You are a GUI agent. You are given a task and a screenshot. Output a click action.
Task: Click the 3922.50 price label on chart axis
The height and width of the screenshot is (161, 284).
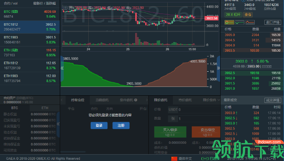pyautogui.click(x=211, y=18)
